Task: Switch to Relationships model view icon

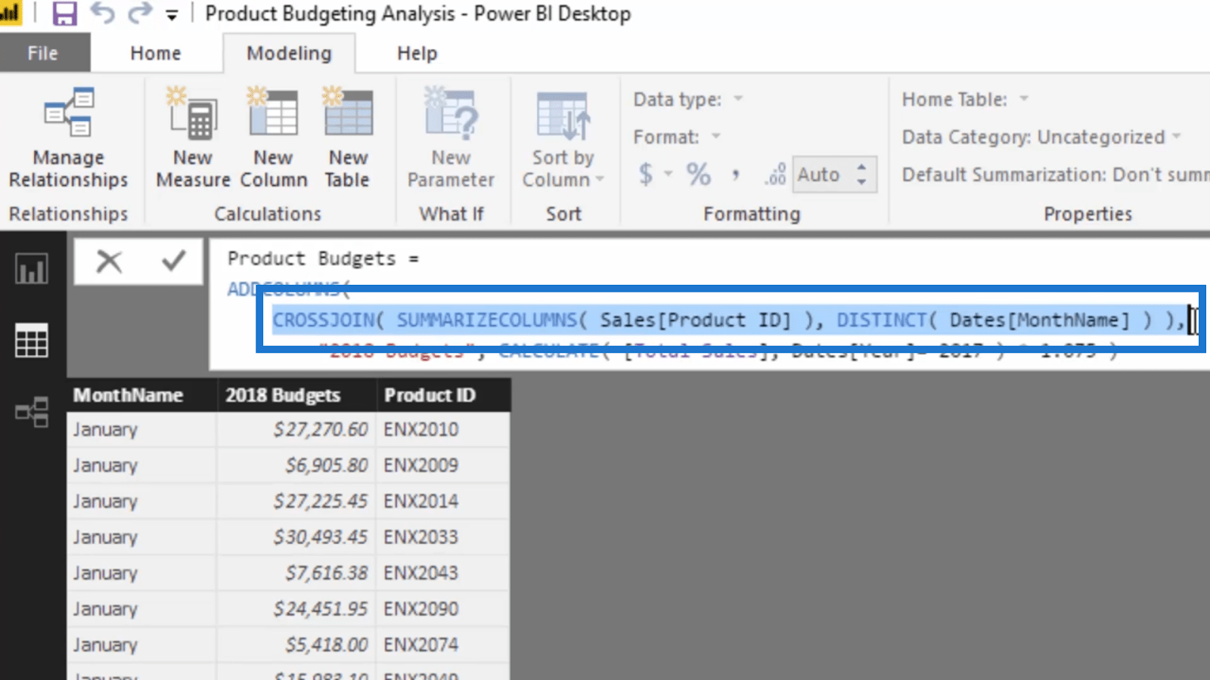Action: tap(32, 412)
